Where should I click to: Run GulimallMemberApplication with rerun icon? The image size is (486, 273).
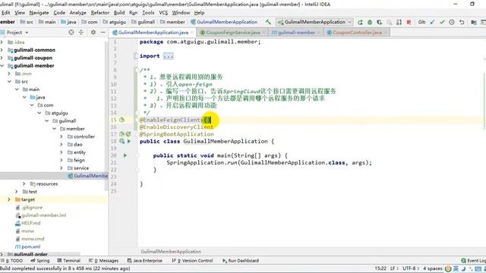[x=360, y=22]
